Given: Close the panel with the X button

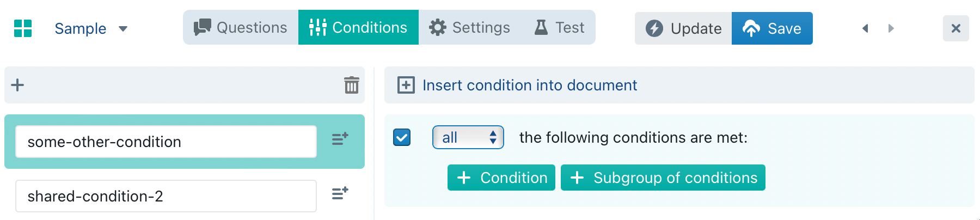Looking at the screenshot, I should 955,28.
